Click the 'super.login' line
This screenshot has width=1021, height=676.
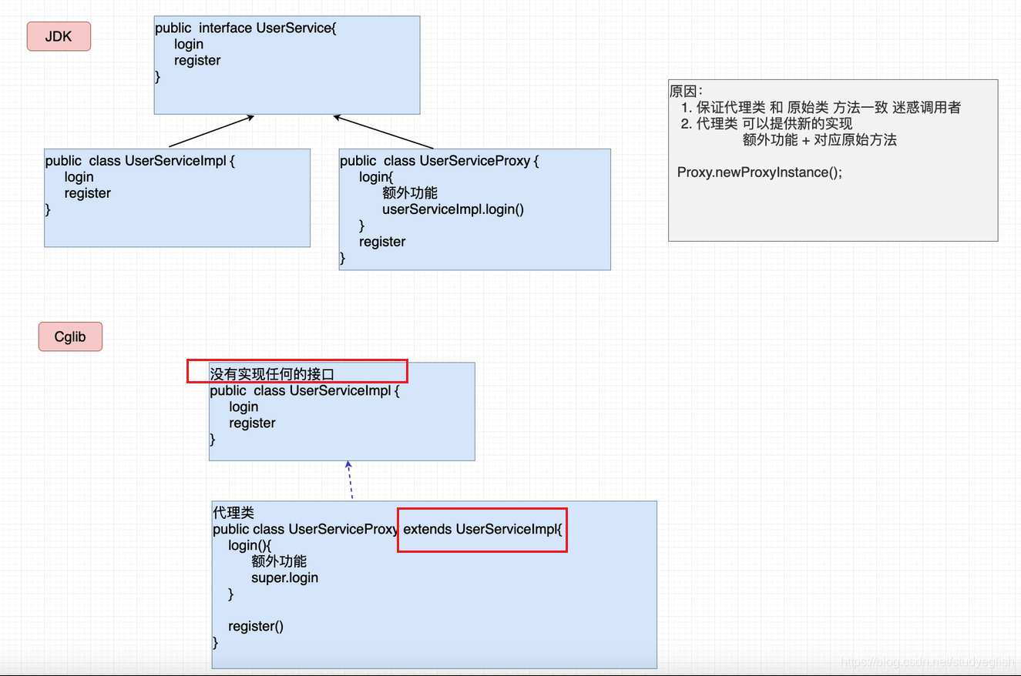(284, 577)
